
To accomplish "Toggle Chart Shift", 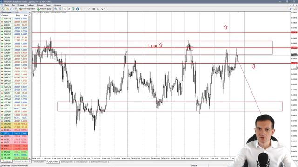I will [69, 9].
